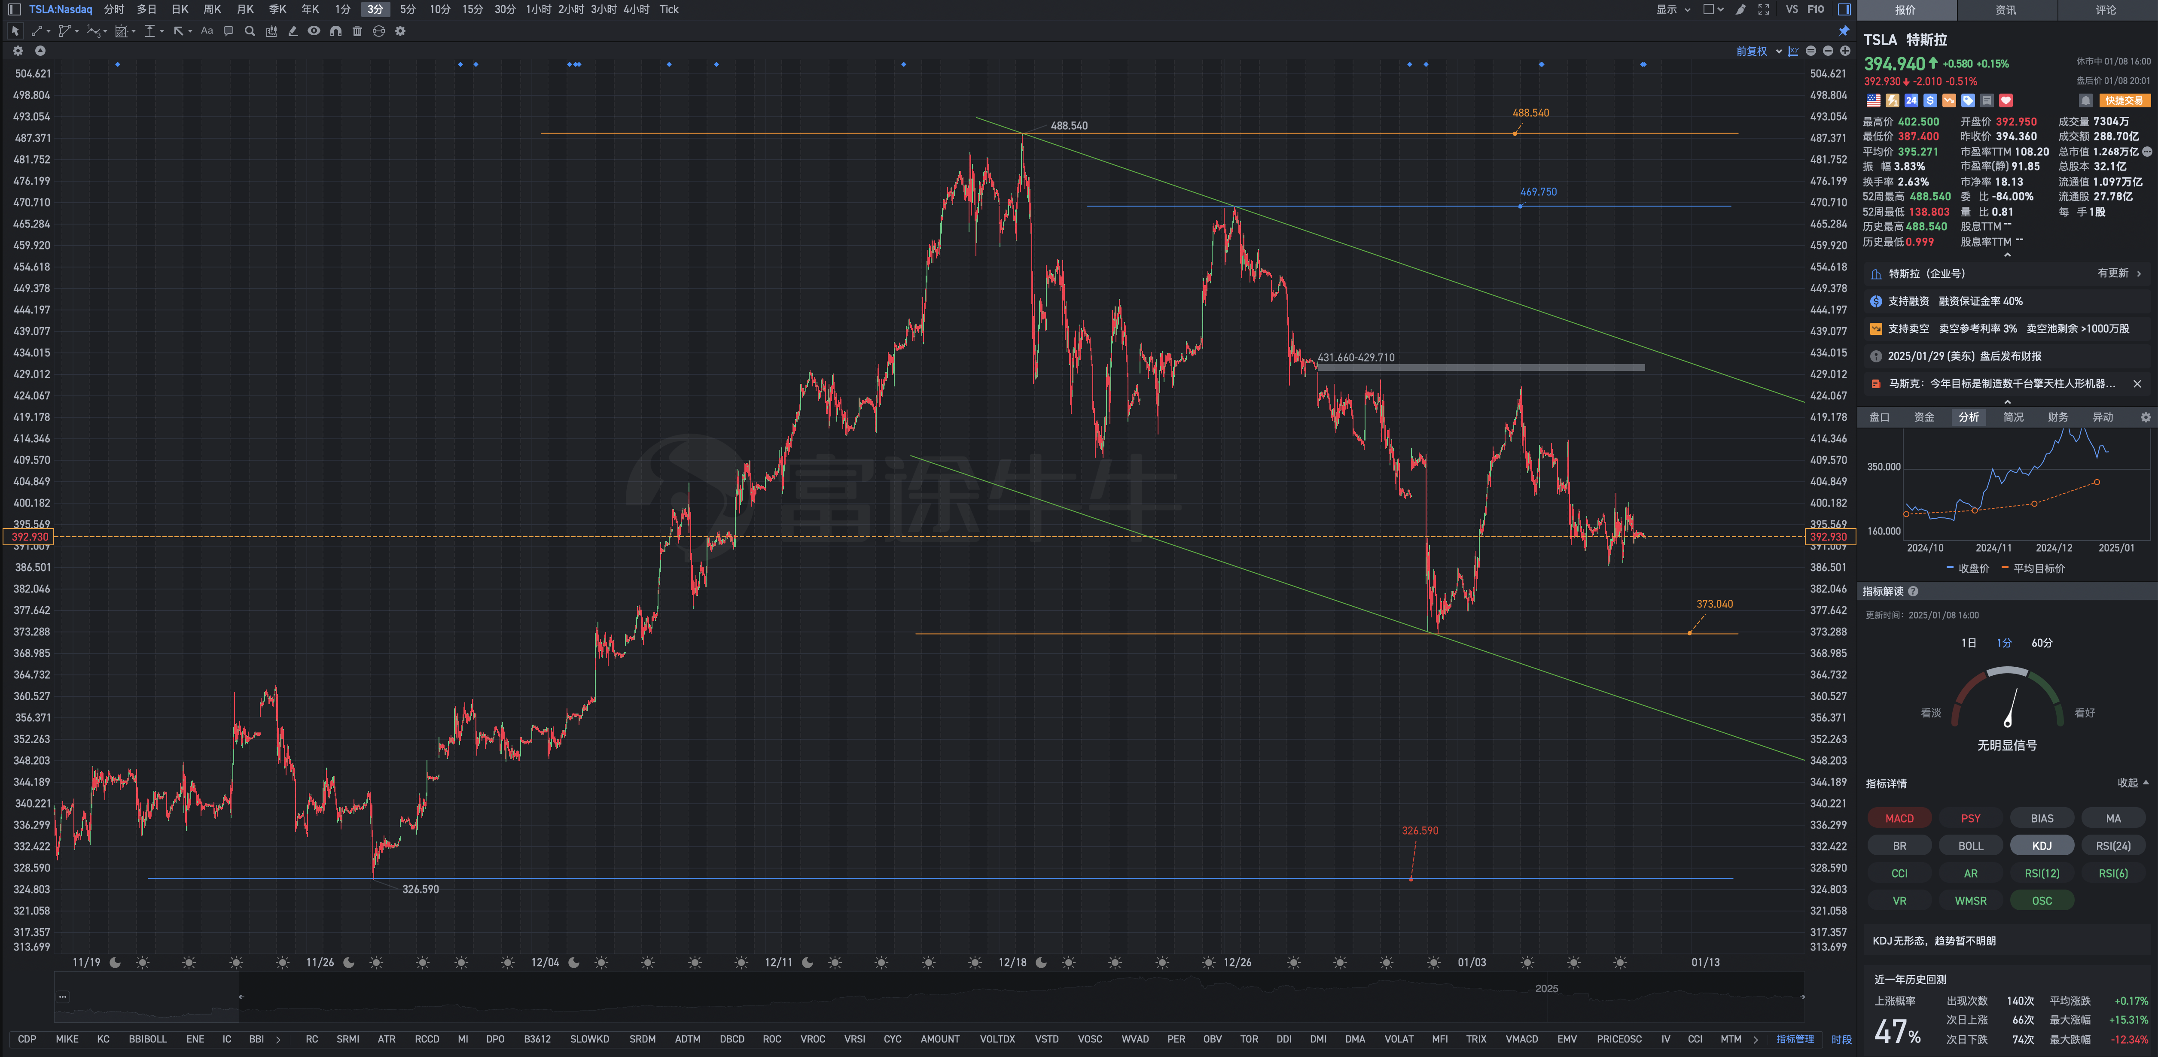Switch to 资金 capital flow tab
The height and width of the screenshot is (1057, 2158).
1923,416
